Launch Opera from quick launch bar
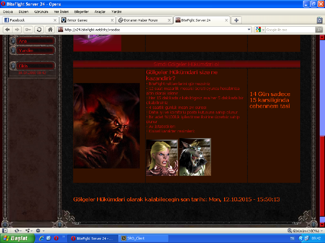Screen dimensions: 325x243 (x=56, y=238)
